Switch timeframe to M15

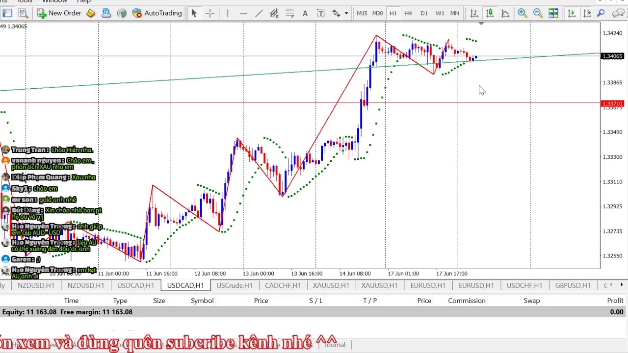click(x=362, y=13)
